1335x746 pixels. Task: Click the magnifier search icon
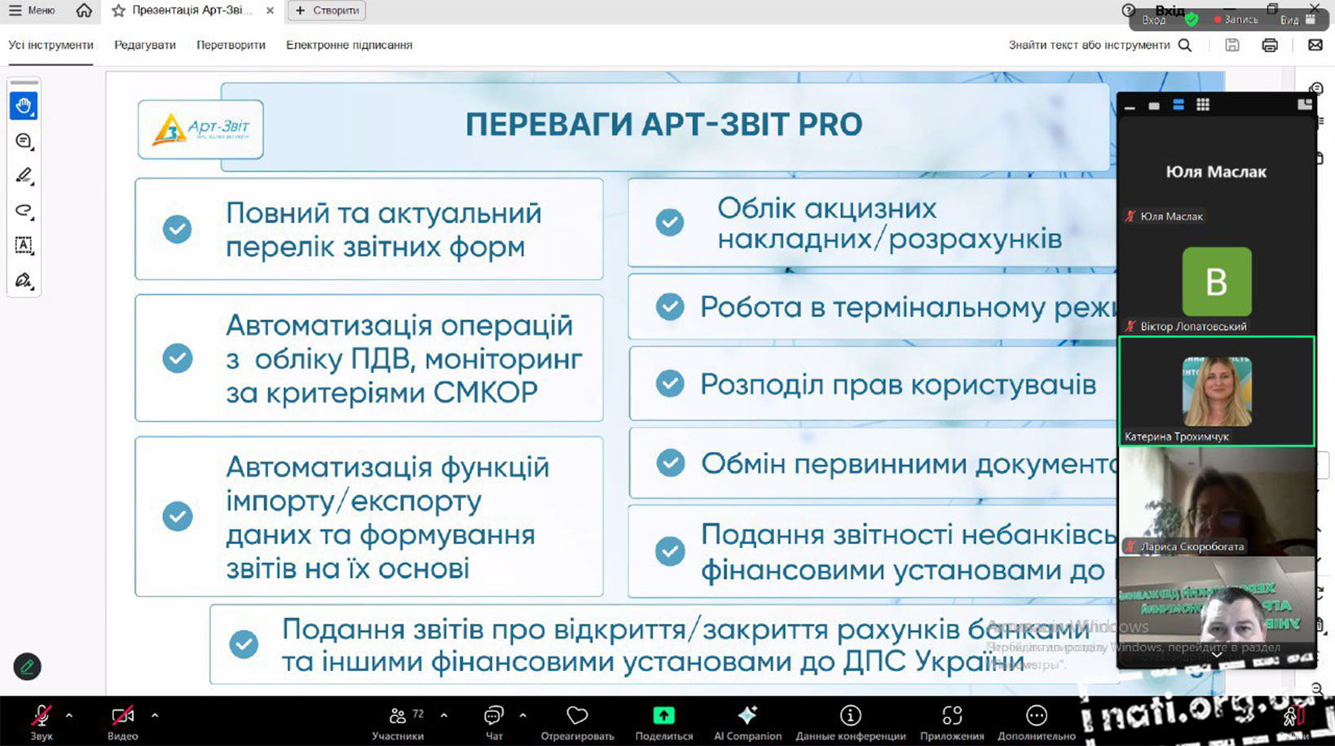click(1185, 46)
